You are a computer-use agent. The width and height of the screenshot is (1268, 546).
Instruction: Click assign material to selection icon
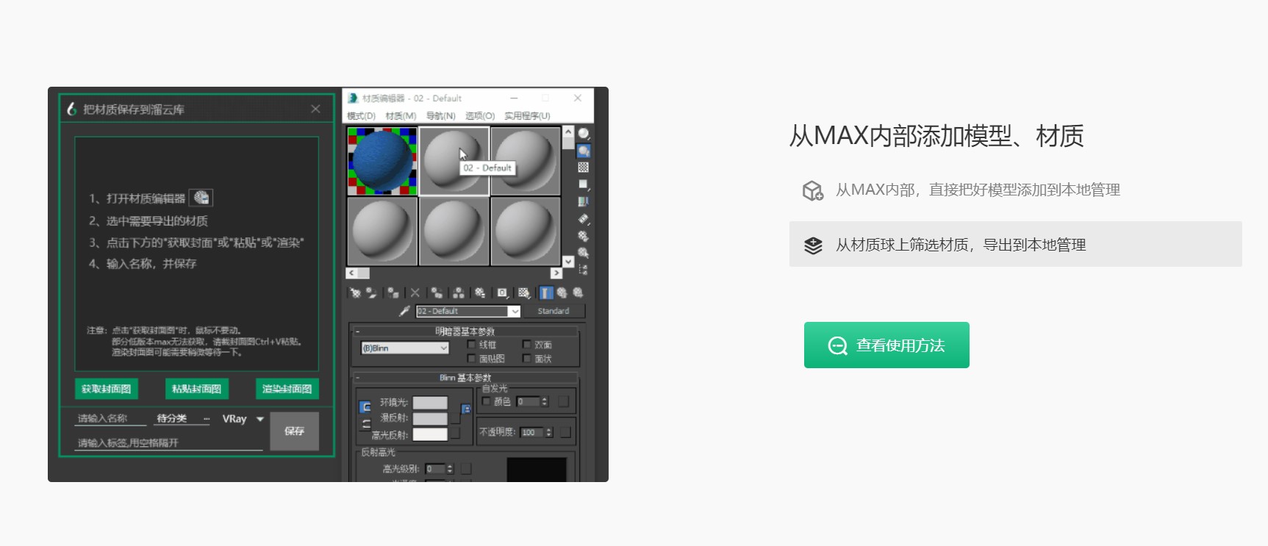[x=393, y=292]
